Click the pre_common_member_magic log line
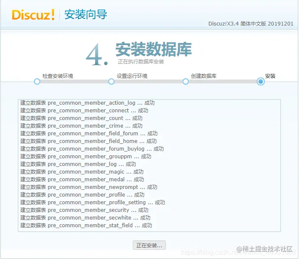This screenshot has width=300, height=260. (82, 172)
